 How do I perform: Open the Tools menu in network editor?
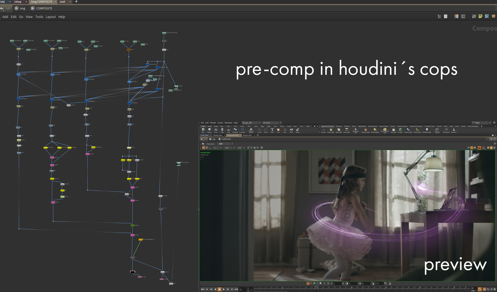39,17
